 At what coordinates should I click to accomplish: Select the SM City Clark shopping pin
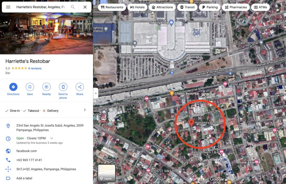coord(171,23)
